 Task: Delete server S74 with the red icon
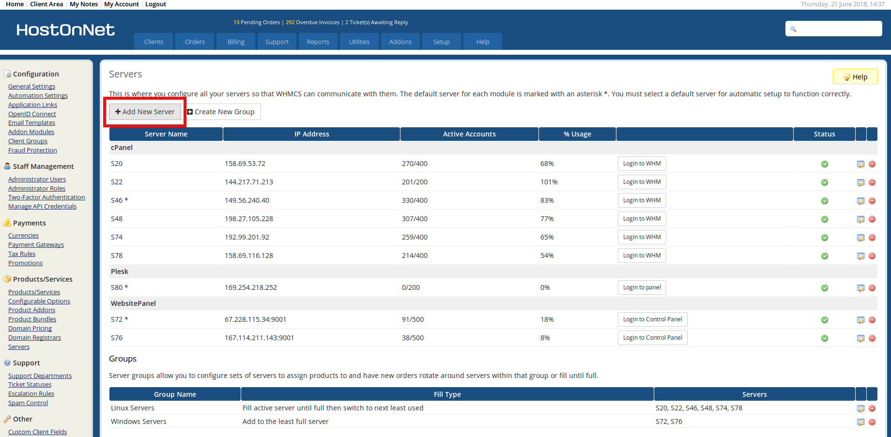coord(872,238)
